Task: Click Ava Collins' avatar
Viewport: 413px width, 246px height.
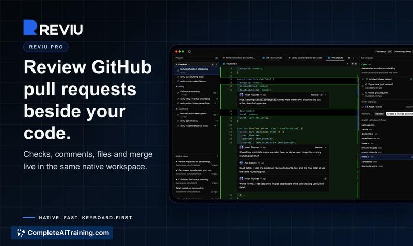Action: point(241,163)
